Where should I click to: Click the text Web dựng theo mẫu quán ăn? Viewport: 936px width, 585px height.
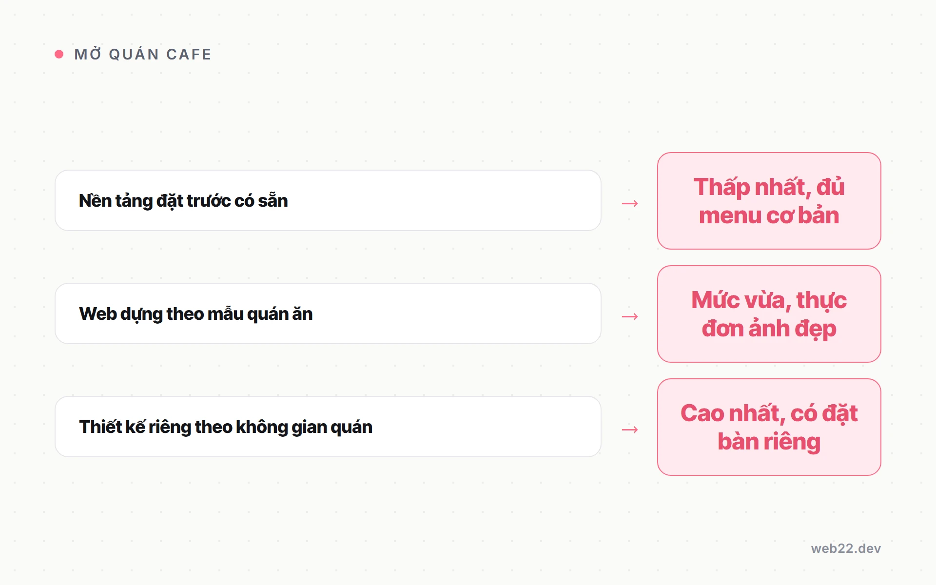(x=196, y=314)
